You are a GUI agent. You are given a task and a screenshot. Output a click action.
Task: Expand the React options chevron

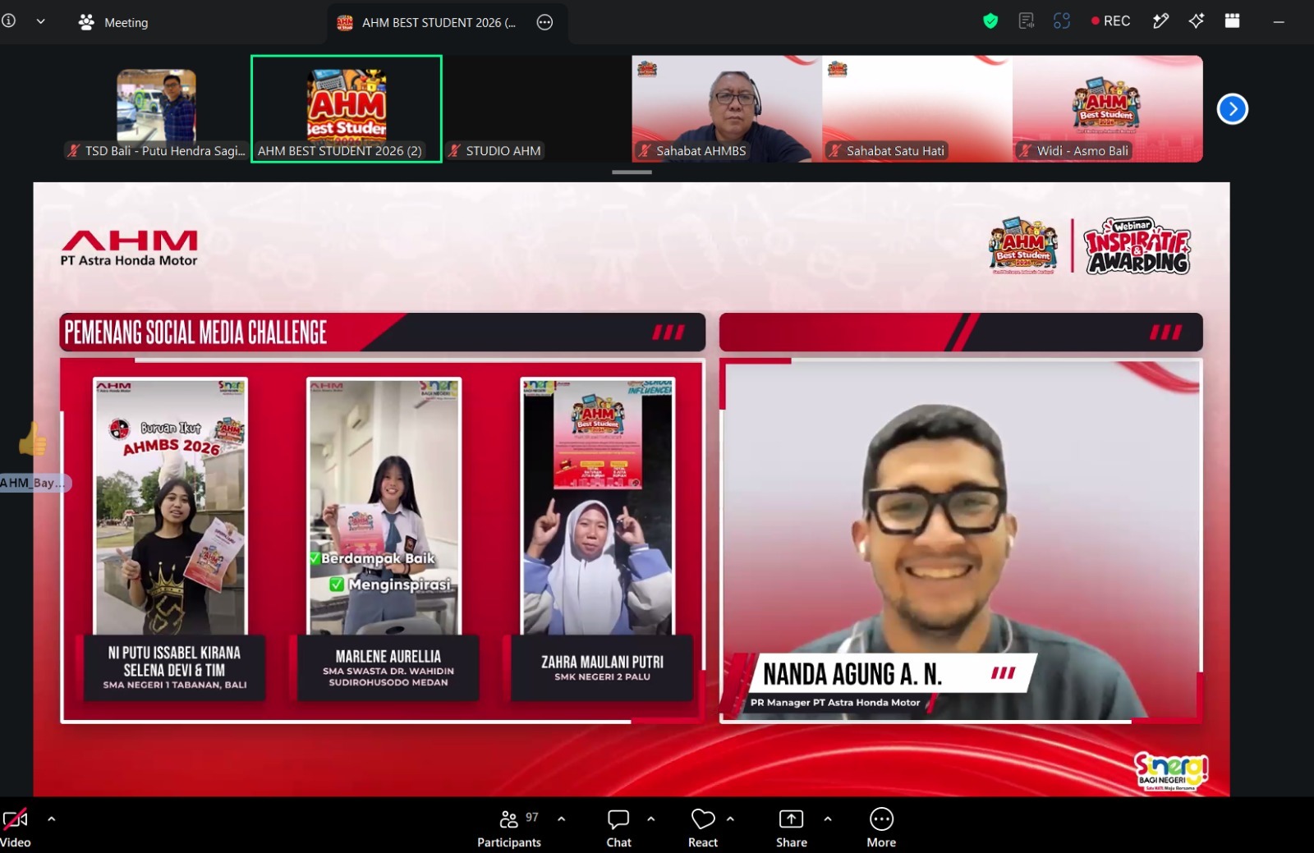(x=730, y=819)
